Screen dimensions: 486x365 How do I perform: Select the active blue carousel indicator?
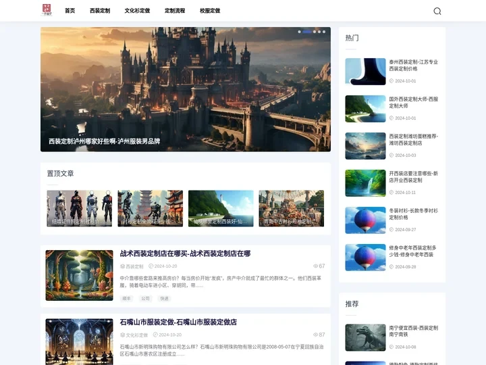pyautogui.click(x=307, y=32)
